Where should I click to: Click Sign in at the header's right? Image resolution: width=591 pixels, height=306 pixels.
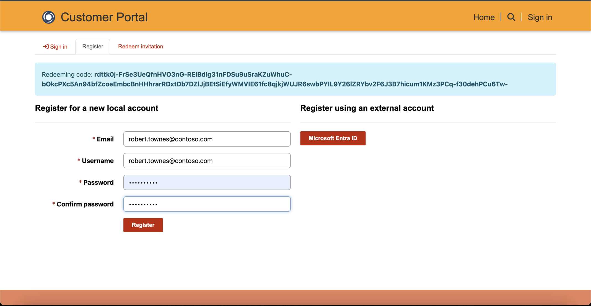(540, 17)
